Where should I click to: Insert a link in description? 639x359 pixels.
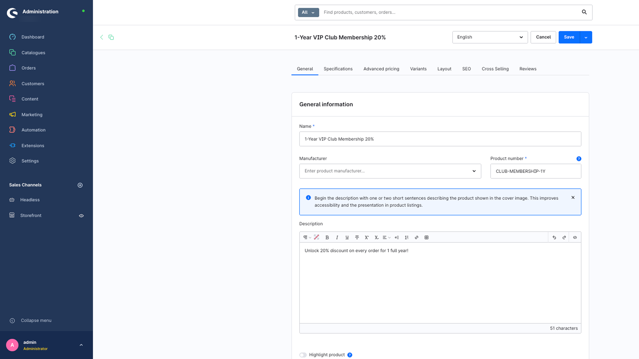coord(416,237)
